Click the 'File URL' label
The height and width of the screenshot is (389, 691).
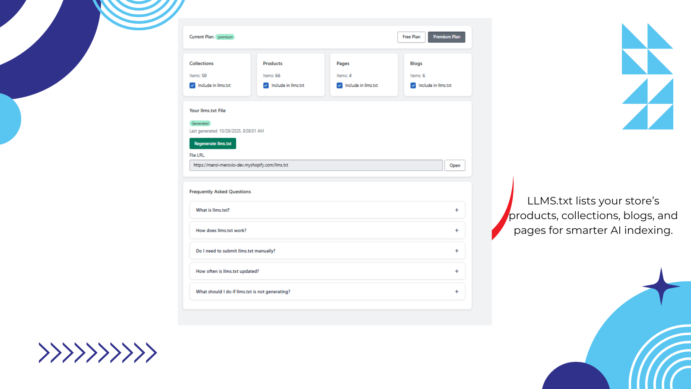coord(197,155)
